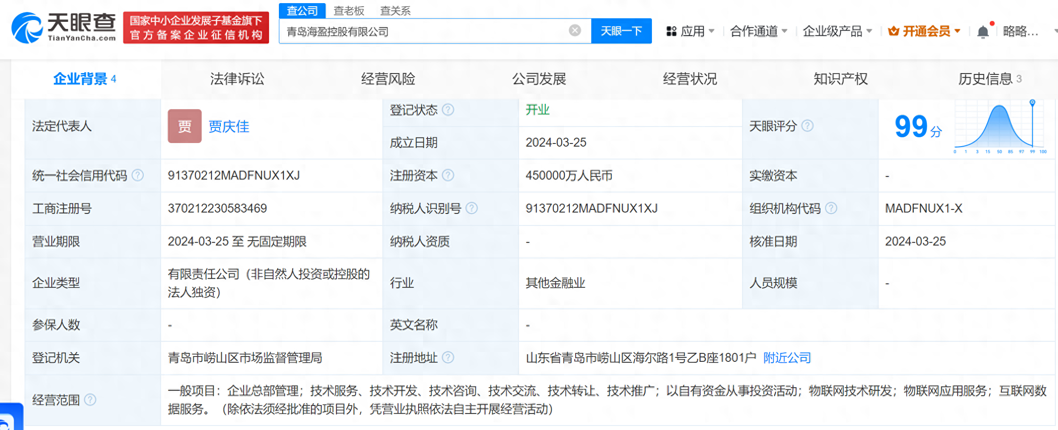This screenshot has height=430, width=1058.
Task: Click help icon next to 注册资本
Action: click(448, 176)
